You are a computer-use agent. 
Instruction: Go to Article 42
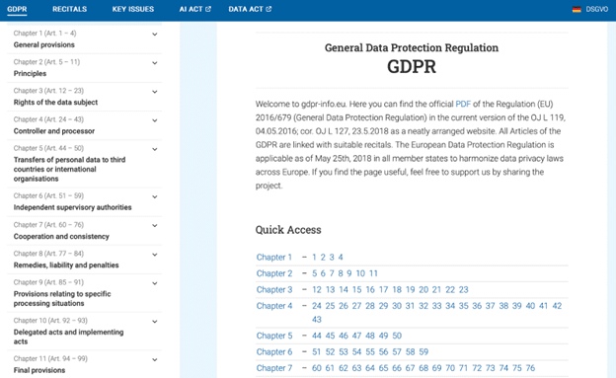point(557,306)
